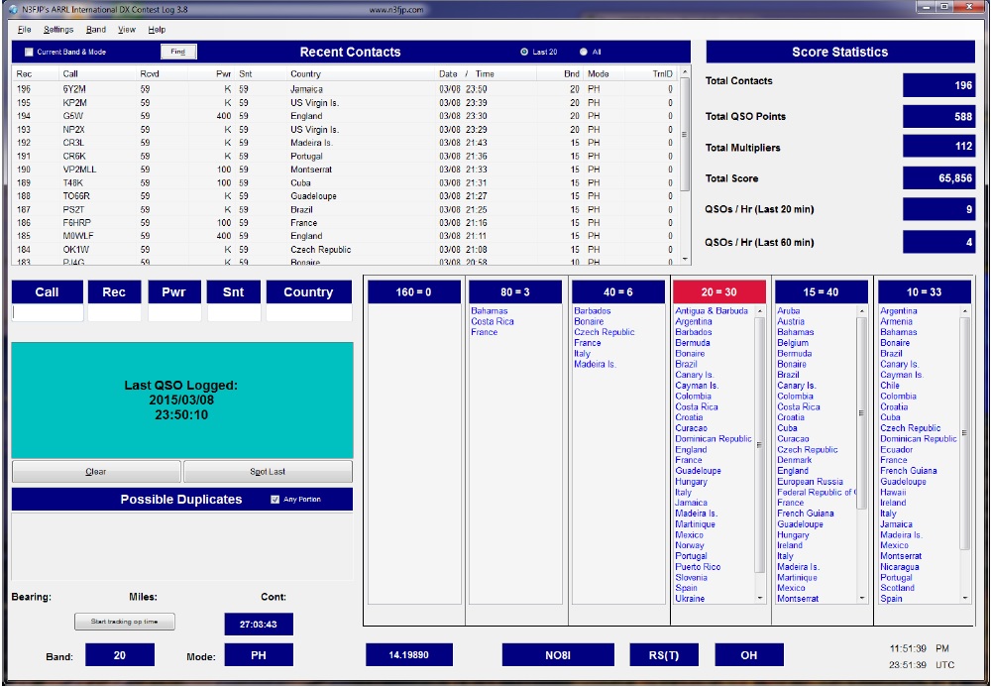Screen dimensions: 991x687
Task: Select the G5W contact row
Action: [x=345, y=116]
